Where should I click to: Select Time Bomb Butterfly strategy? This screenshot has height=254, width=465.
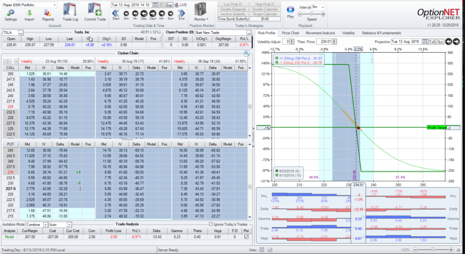pos(233,19)
